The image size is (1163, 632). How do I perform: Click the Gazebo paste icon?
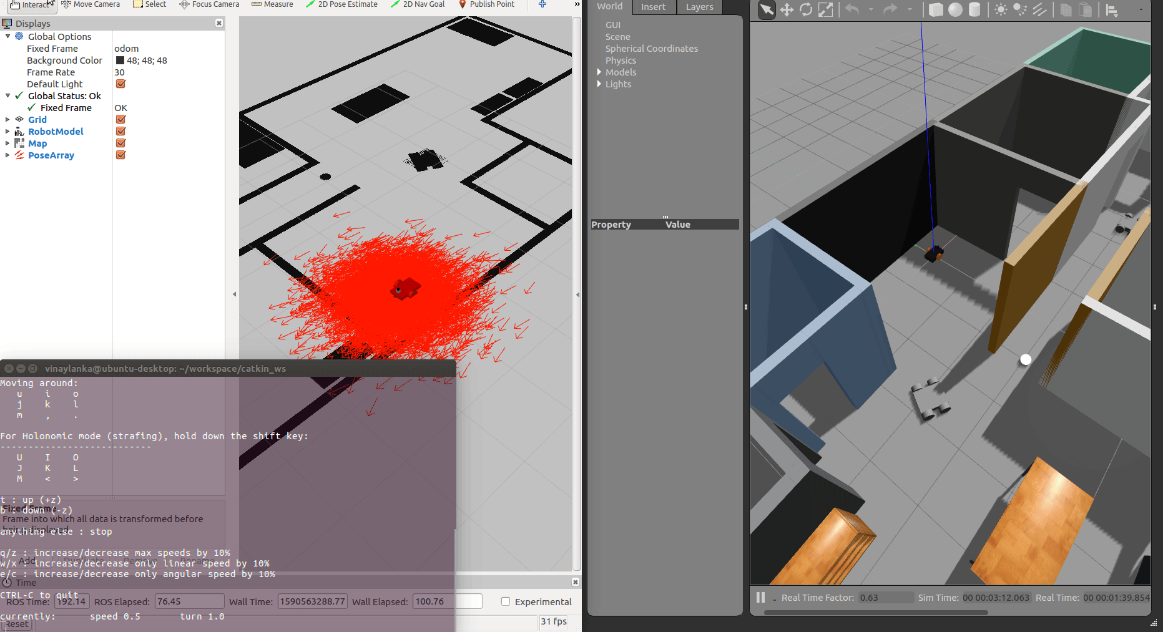click(1086, 10)
